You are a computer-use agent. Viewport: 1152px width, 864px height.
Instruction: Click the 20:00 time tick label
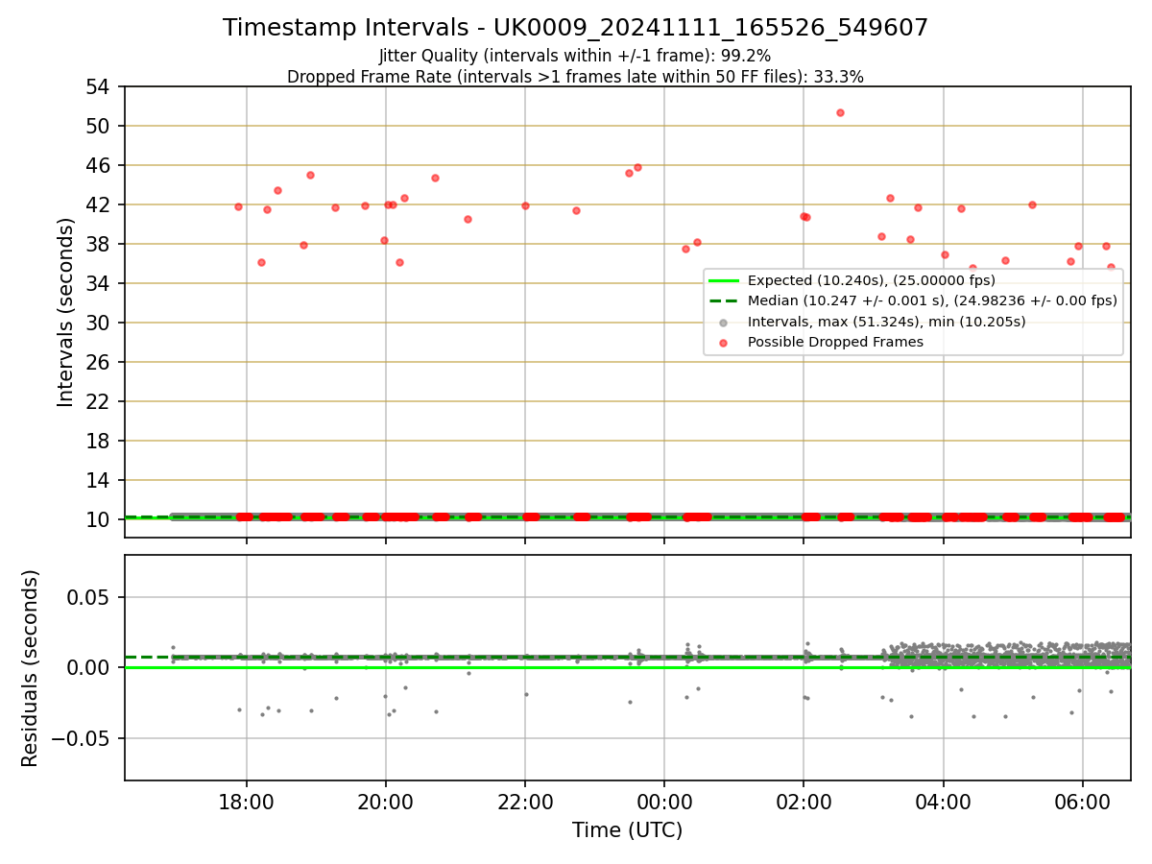[x=386, y=802]
